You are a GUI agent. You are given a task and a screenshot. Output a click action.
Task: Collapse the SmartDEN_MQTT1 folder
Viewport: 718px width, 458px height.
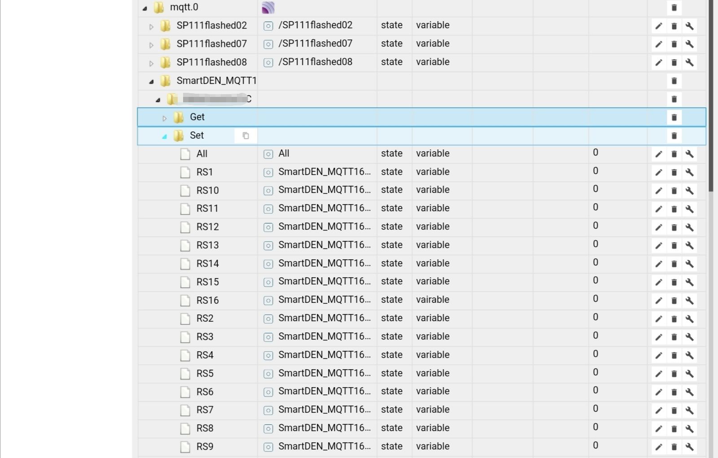click(151, 82)
